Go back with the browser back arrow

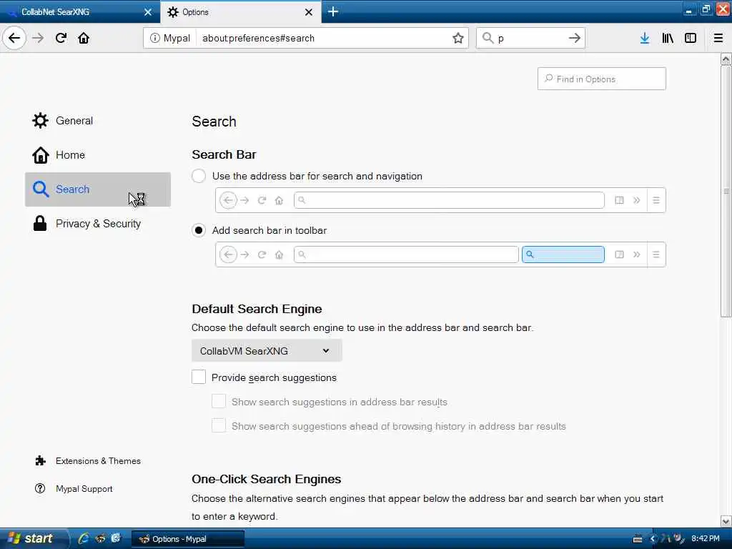point(14,38)
